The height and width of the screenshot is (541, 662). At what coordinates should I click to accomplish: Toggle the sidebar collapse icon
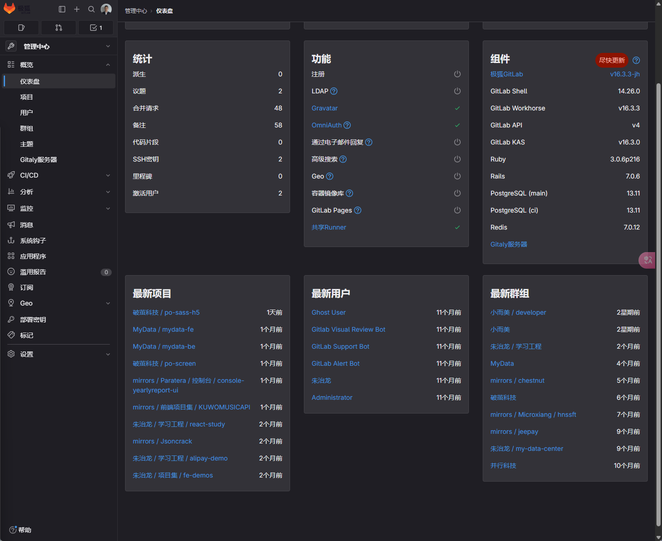pyautogui.click(x=62, y=9)
